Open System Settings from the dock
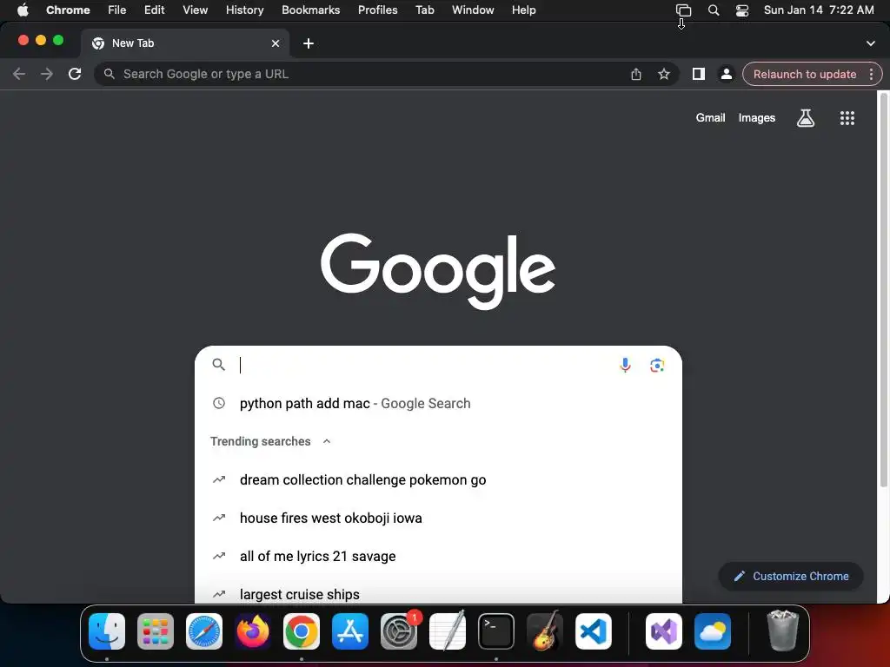The image size is (890, 667). coord(398,631)
